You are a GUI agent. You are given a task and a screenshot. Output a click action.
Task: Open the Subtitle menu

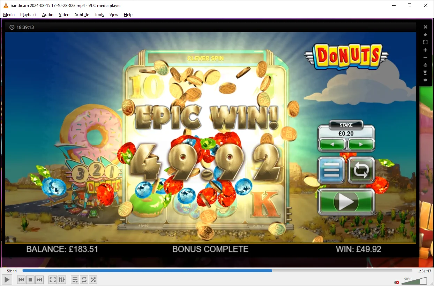(x=82, y=15)
